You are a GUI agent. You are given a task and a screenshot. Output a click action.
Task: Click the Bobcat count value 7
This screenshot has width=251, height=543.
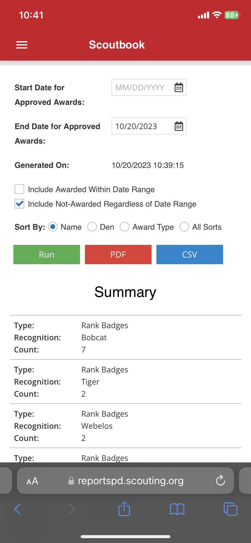(84, 350)
